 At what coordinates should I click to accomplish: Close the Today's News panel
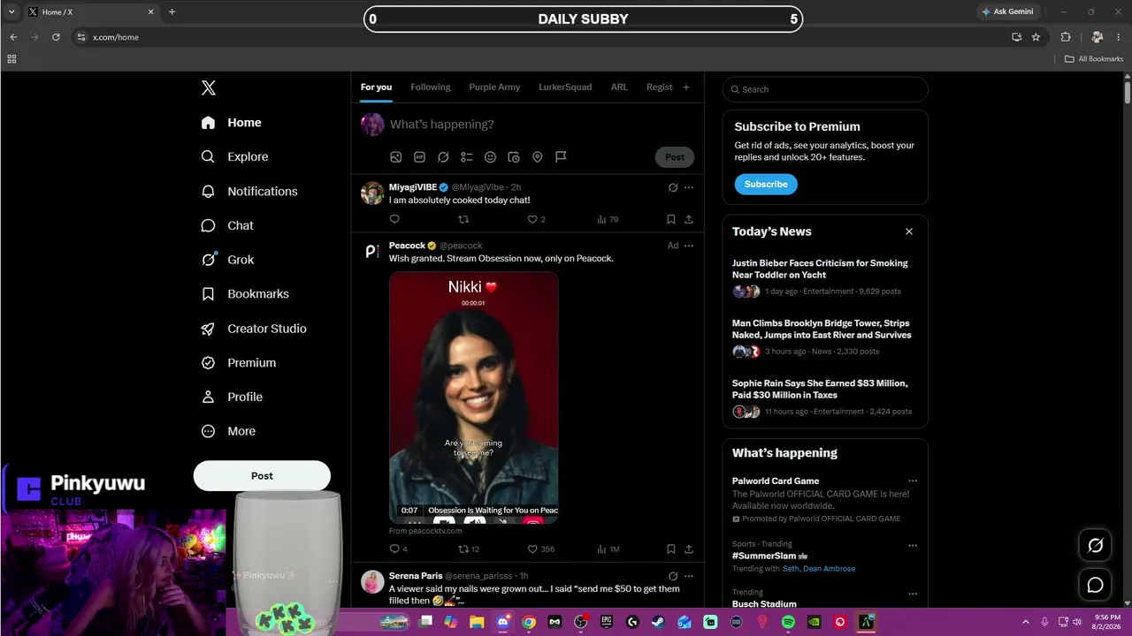tap(909, 231)
